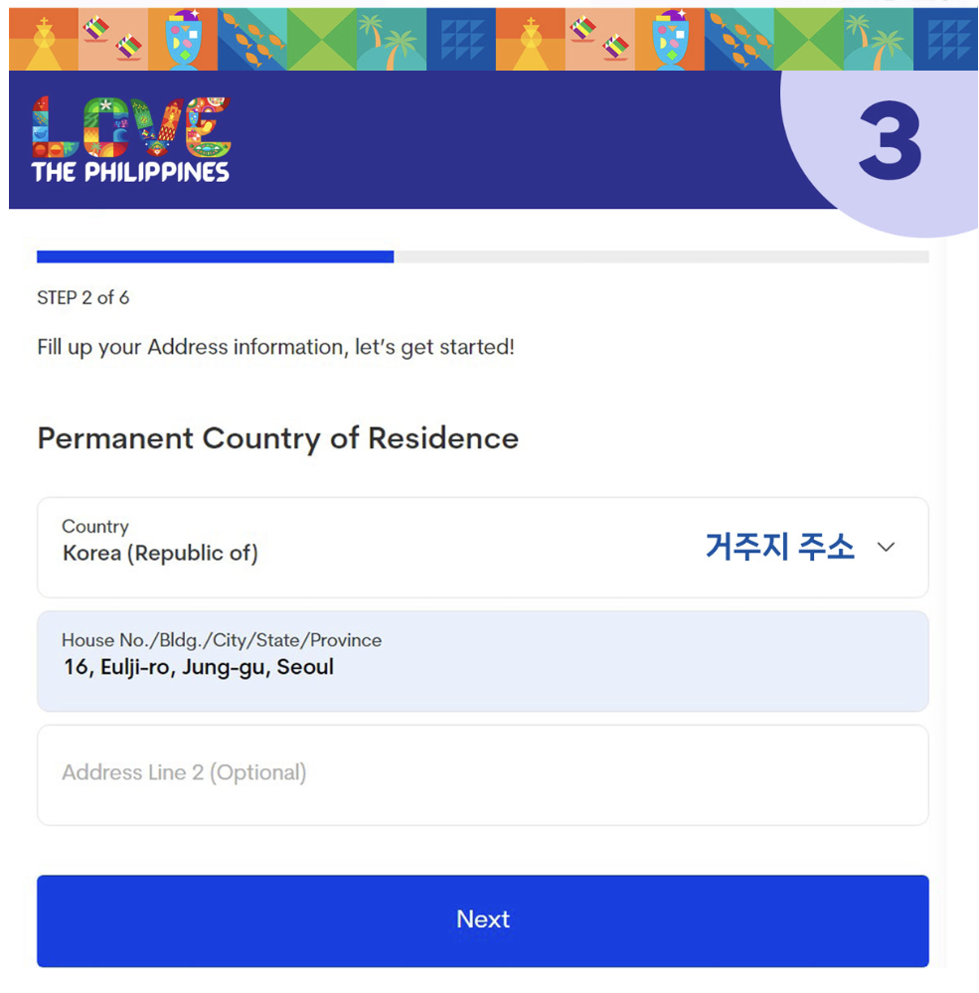Click the leftmost orange fish pattern tile
Viewport: 979px width, 993px height.
pos(252,40)
